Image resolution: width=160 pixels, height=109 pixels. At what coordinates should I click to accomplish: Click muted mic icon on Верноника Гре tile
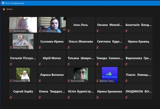pos(126,64)
